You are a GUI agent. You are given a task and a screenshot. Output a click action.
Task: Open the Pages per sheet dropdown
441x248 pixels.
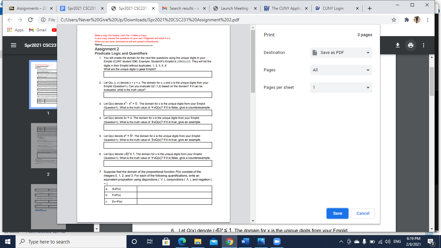(341, 88)
